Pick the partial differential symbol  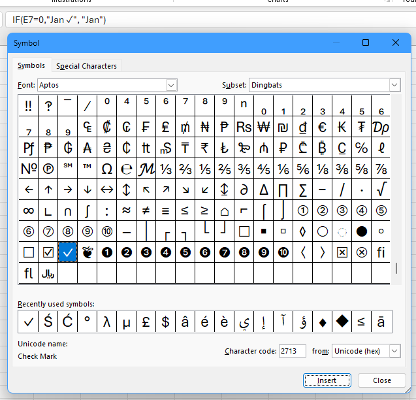point(244,190)
